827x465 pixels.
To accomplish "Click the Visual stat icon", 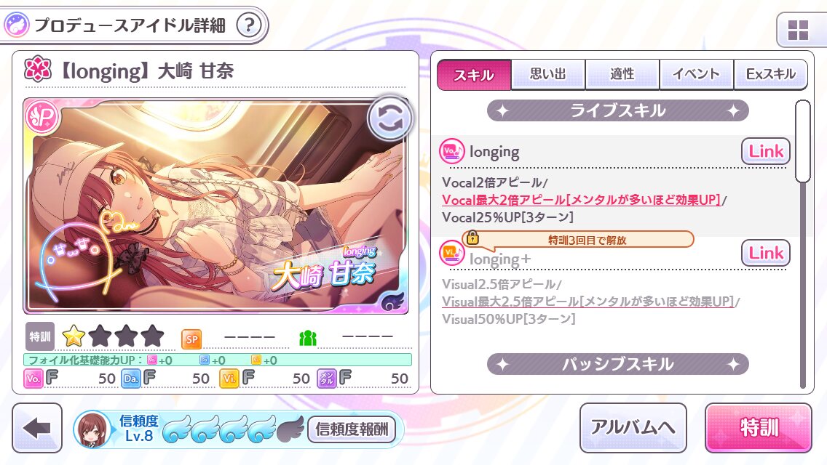I will point(229,378).
